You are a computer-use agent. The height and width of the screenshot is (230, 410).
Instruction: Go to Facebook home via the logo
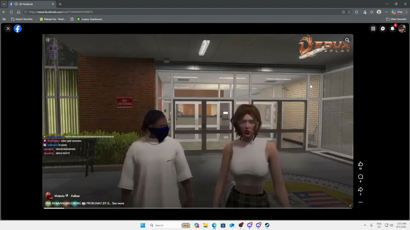(x=18, y=28)
